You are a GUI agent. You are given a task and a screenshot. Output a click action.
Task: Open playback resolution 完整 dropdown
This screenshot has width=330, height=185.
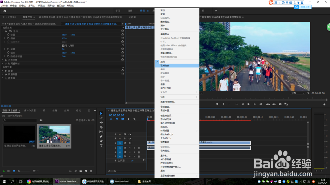coord(298,93)
